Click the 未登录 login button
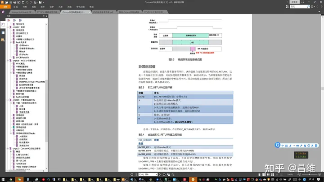 [294, 2]
